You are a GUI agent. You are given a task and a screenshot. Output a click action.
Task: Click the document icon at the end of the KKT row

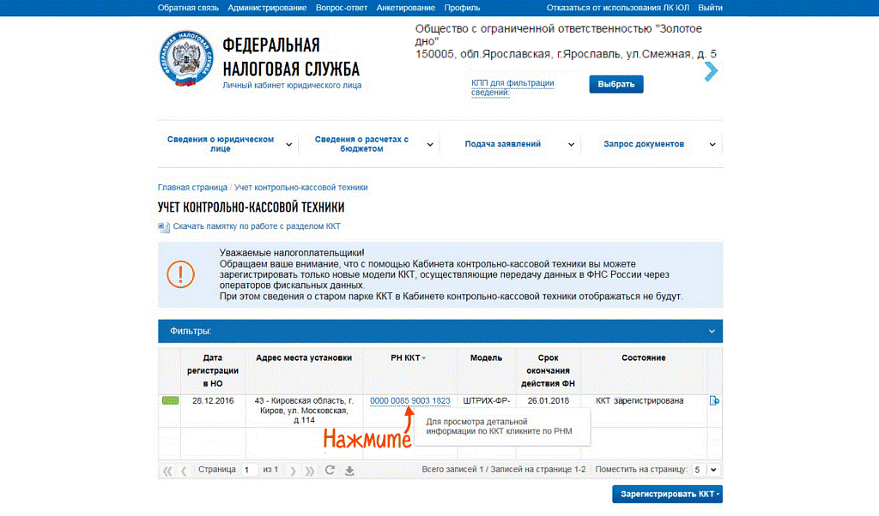714,400
